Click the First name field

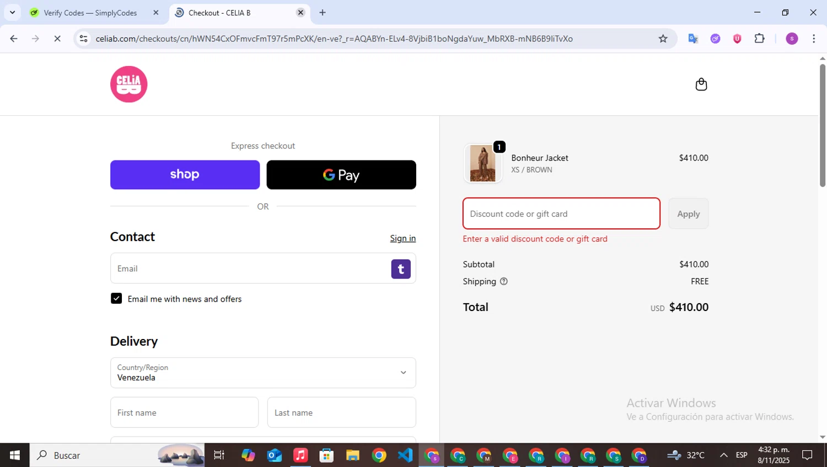coord(184,412)
